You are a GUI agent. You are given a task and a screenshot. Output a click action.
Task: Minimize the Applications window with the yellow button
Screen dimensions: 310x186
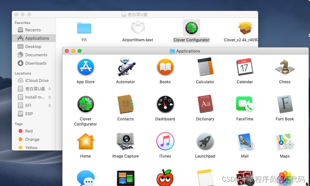(x=73, y=51)
